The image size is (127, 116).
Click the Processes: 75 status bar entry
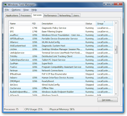point(11,109)
